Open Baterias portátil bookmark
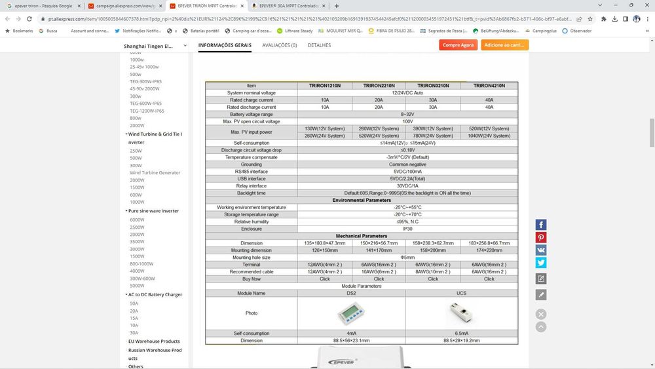Viewport: 655px width, 369px height. [201, 31]
